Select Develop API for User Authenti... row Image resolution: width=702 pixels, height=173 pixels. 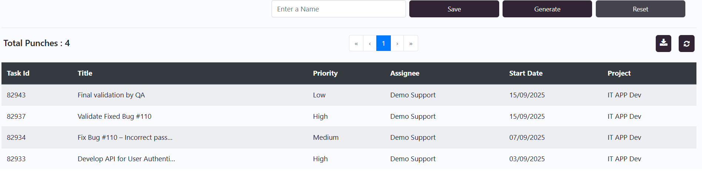click(x=126, y=159)
